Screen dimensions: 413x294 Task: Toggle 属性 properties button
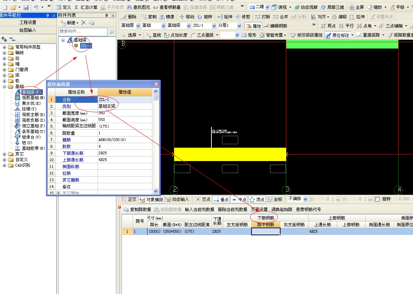(x=254, y=26)
